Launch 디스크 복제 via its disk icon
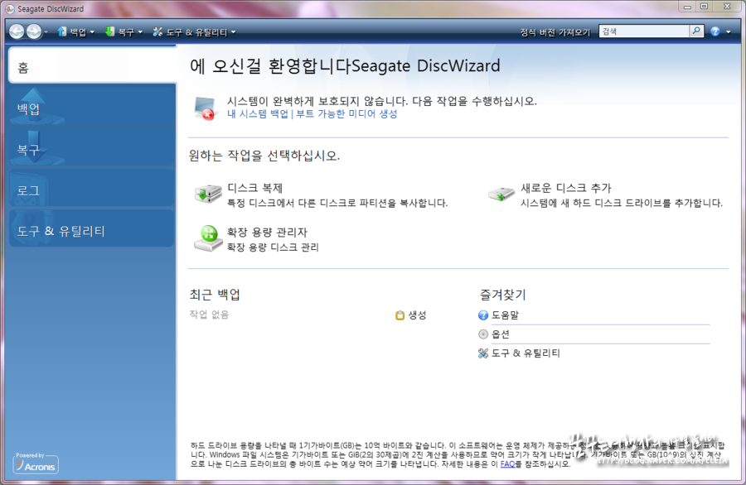Image resolution: width=746 pixels, height=485 pixels. [208, 194]
